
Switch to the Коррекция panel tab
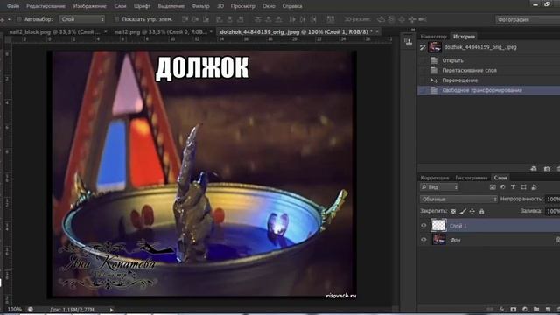(434, 178)
